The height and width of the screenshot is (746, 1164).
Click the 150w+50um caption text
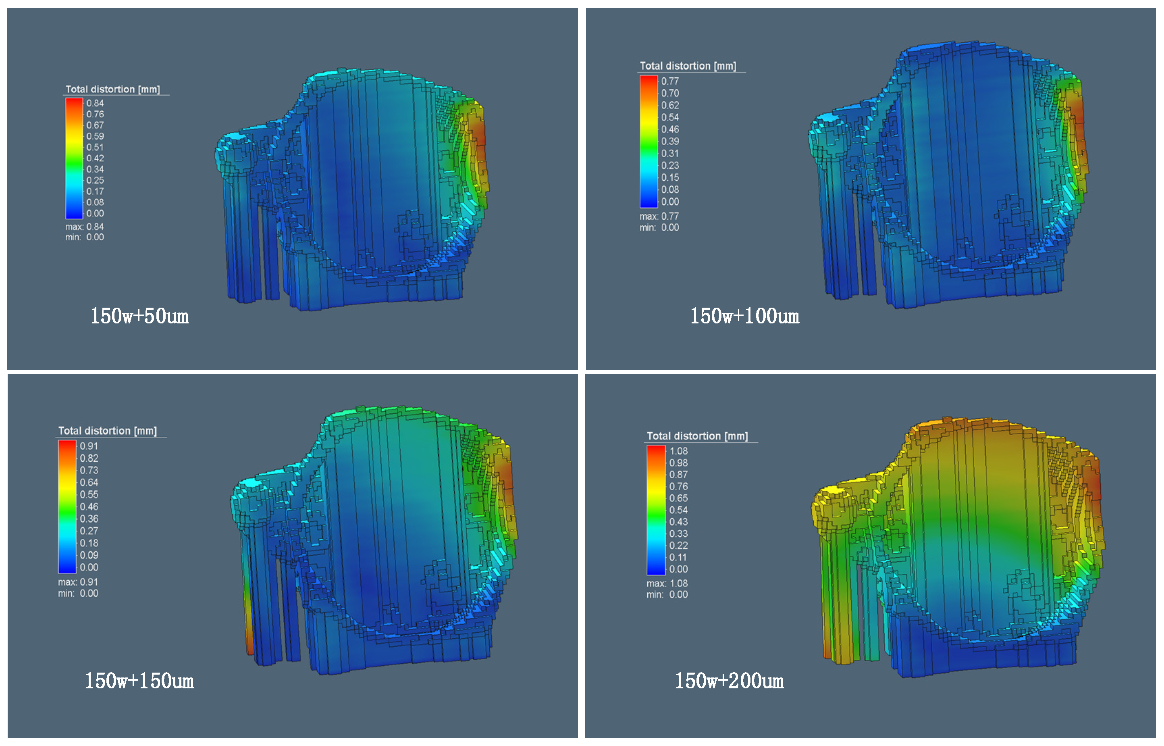pos(139,316)
